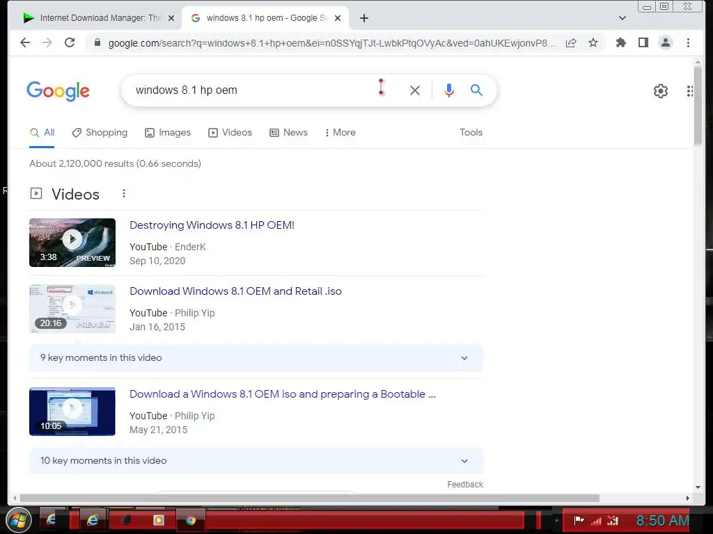The width and height of the screenshot is (713, 534).
Task: Select the All results tab
Action: point(42,133)
